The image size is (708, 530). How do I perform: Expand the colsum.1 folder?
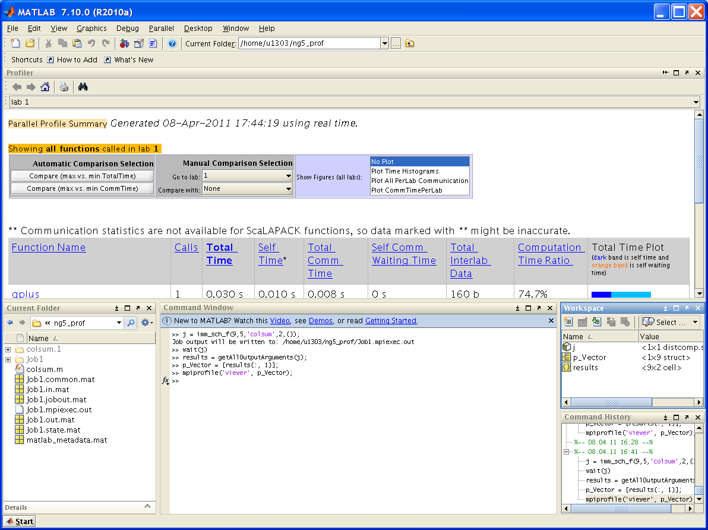8,349
